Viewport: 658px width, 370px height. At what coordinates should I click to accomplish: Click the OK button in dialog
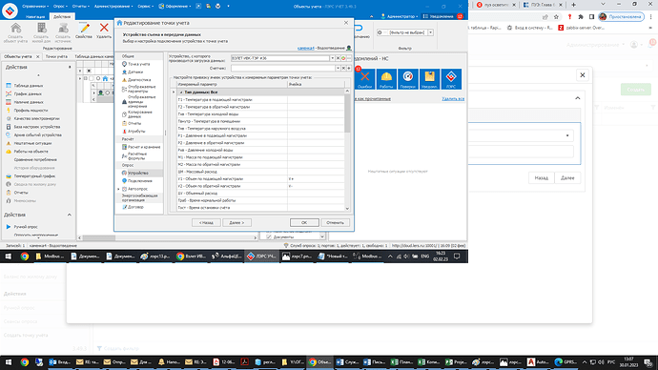click(304, 223)
